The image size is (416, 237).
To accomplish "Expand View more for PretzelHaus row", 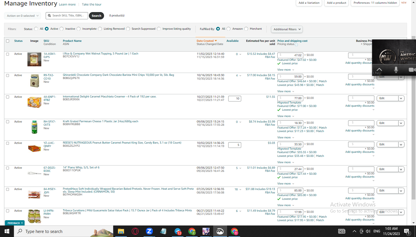I will pos(286,205).
